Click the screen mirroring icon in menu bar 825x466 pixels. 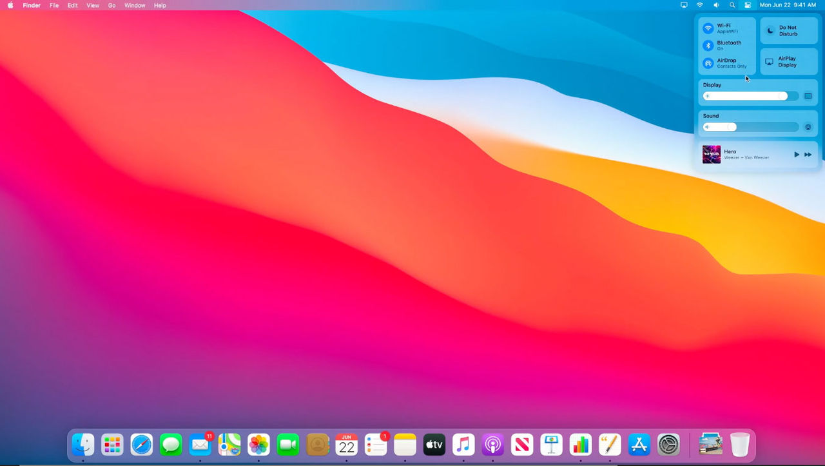684,5
